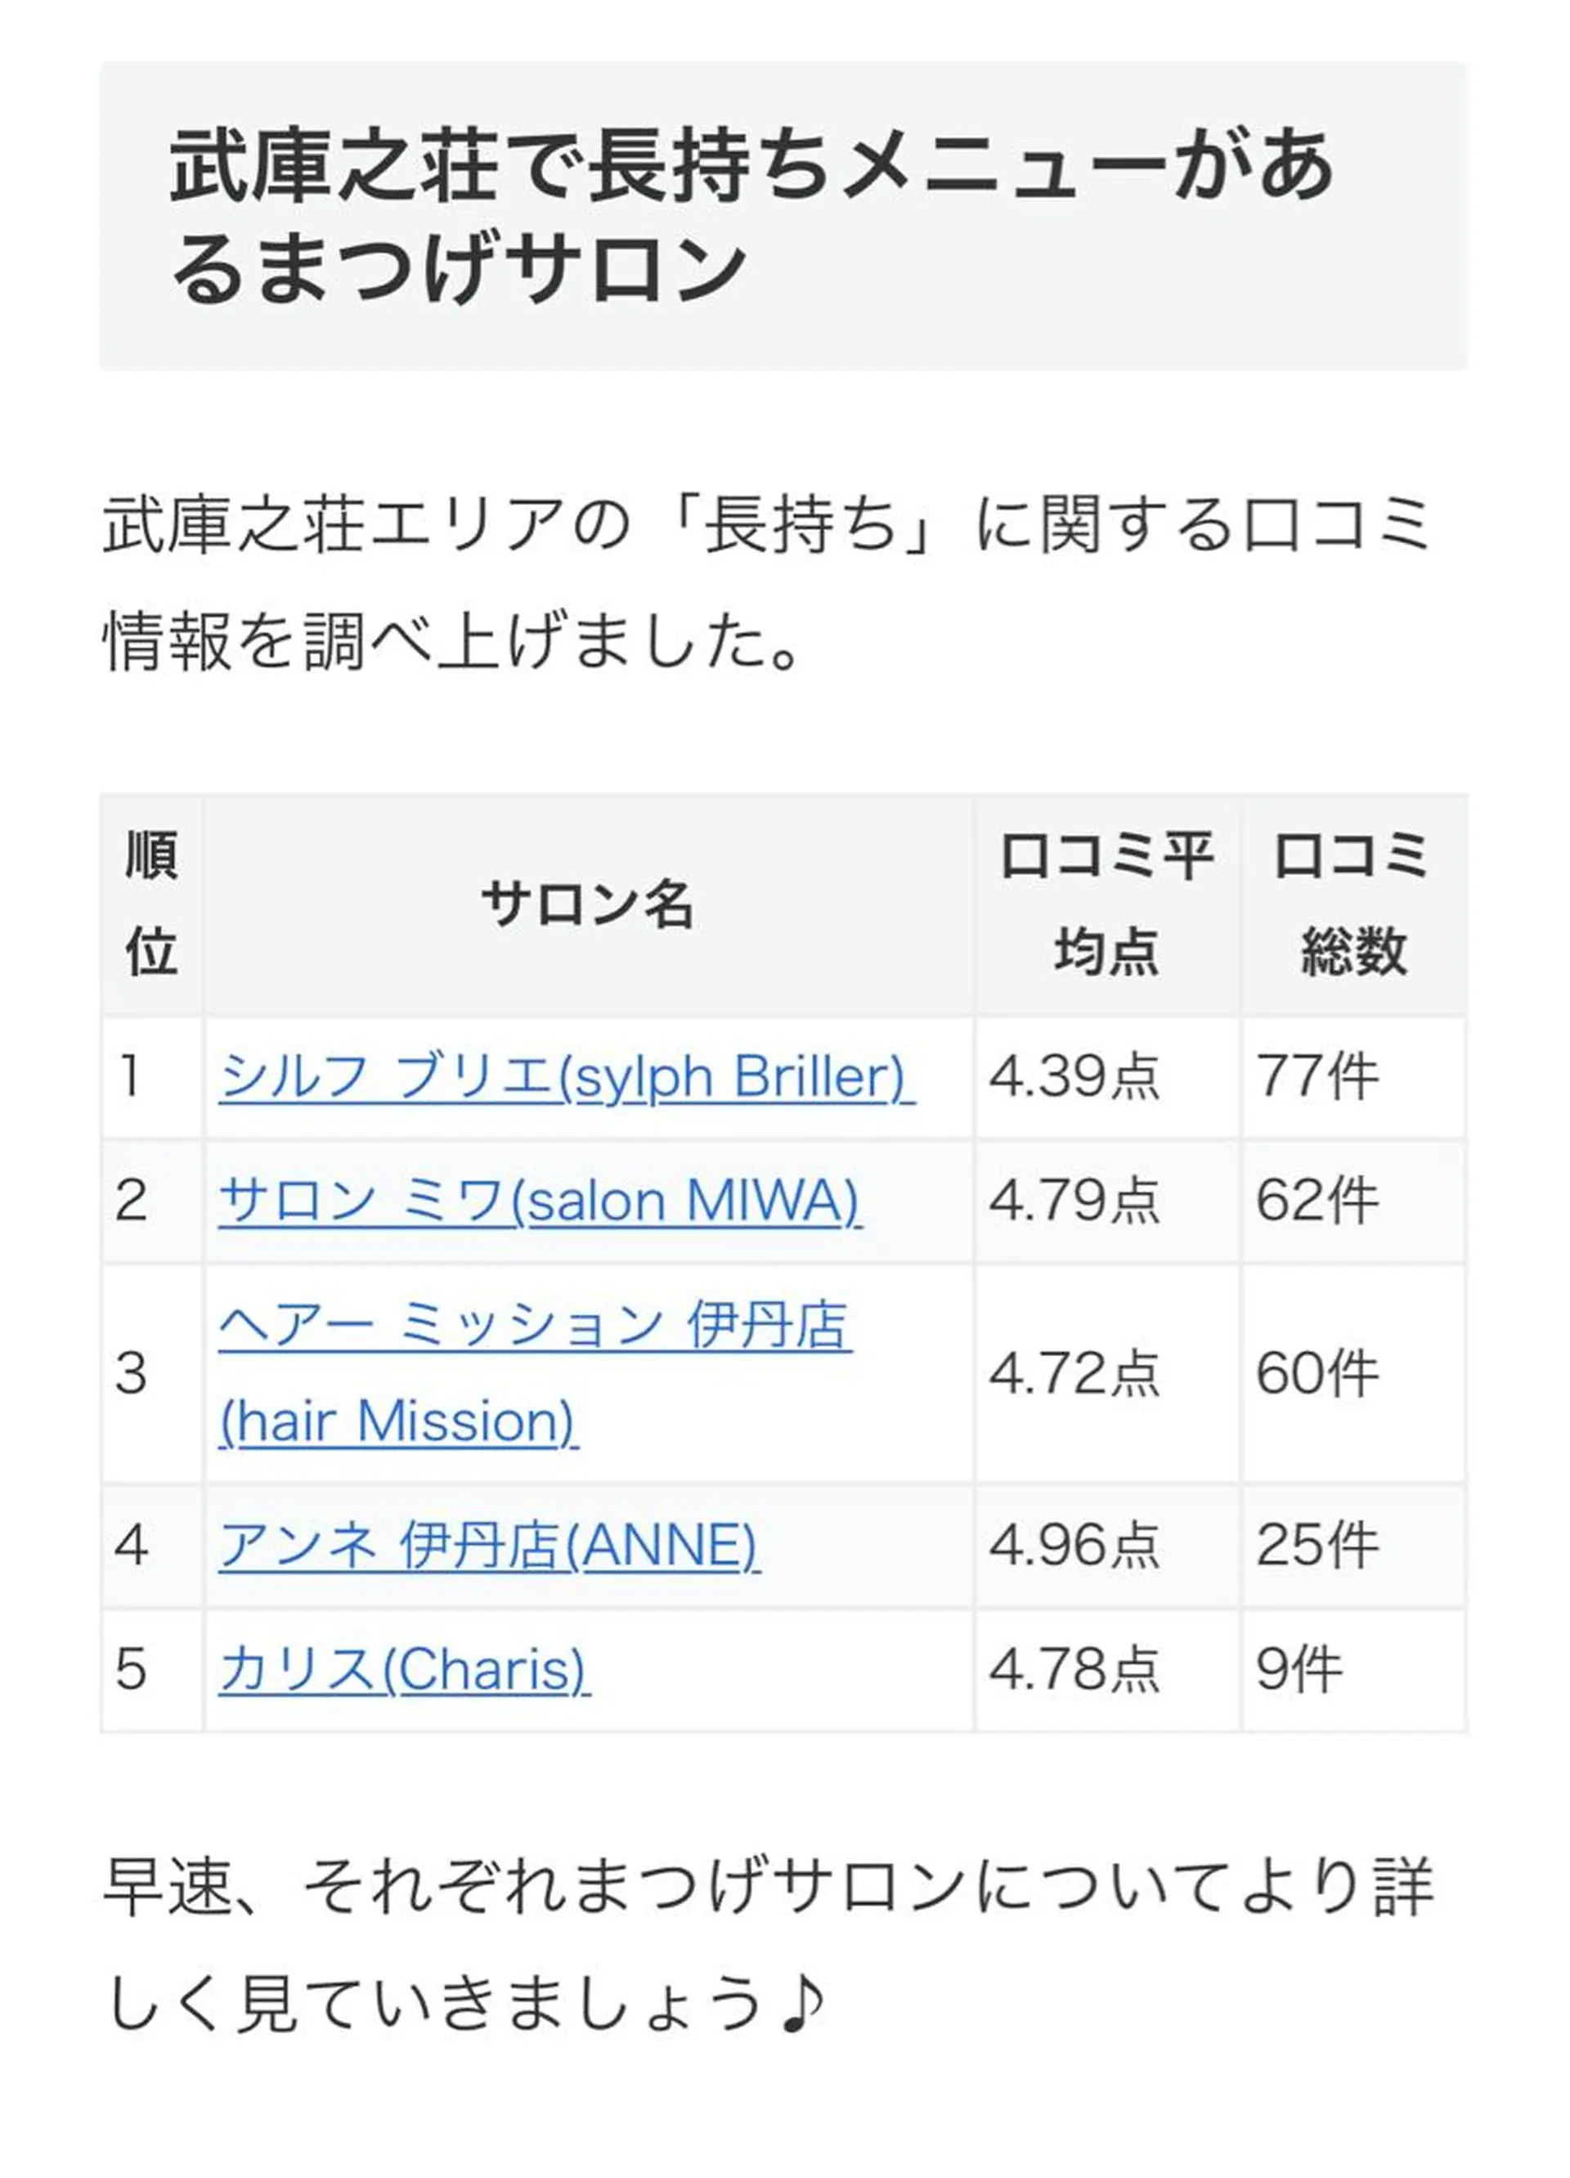Click the 77件 review count cell
The image size is (1570, 2178).
[x=1317, y=1077]
